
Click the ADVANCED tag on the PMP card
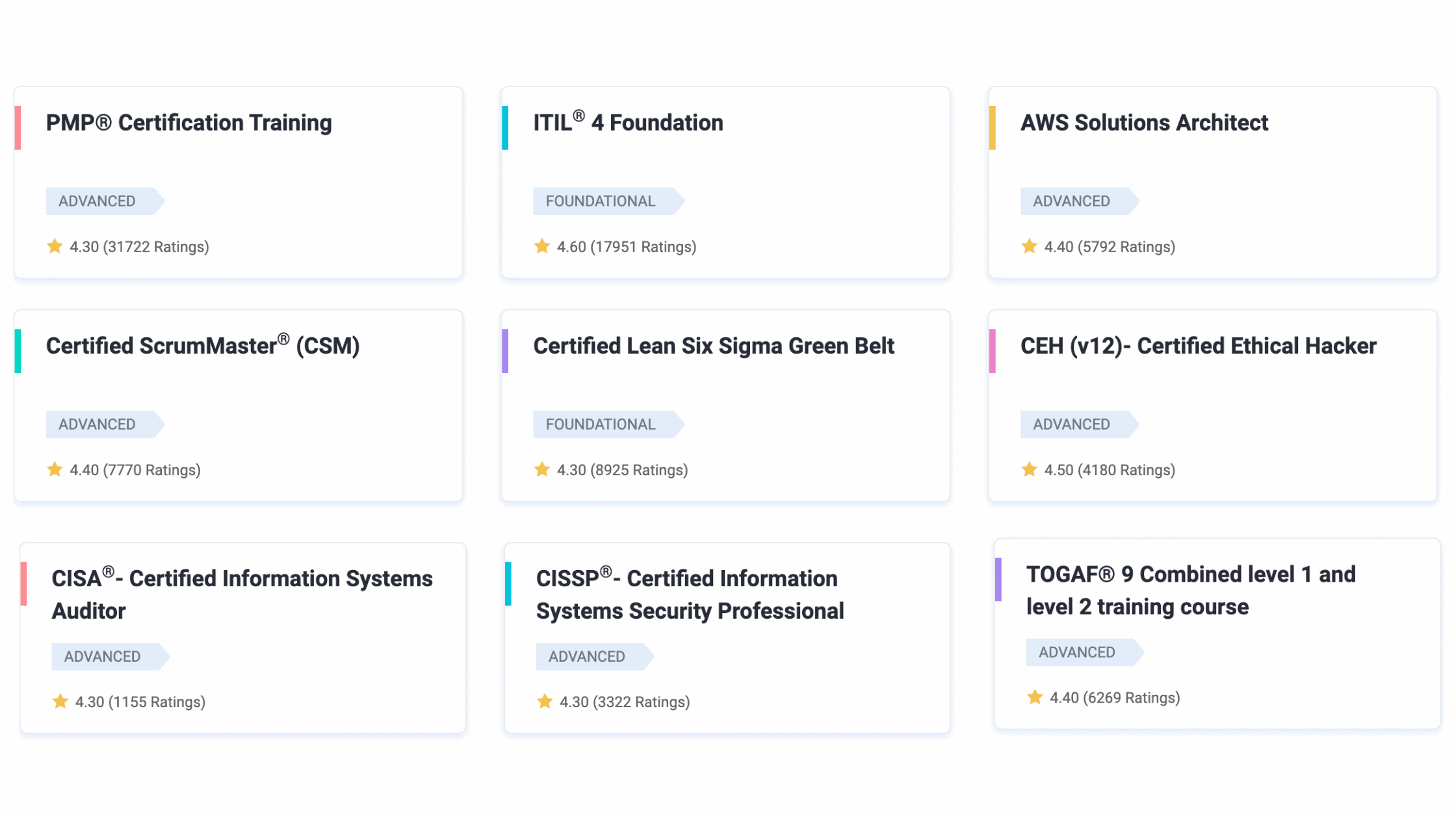pyautogui.click(x=105, y=201)
